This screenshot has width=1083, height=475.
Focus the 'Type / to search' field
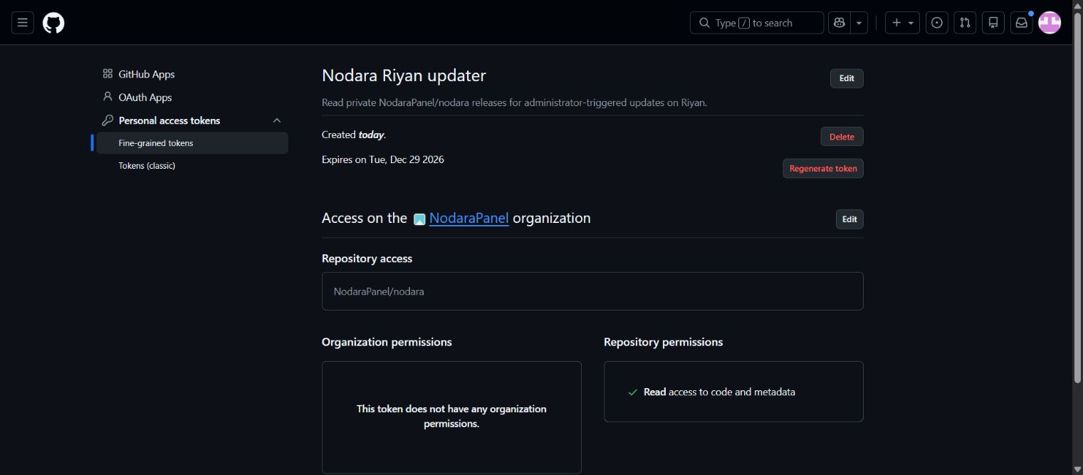coord(756,23)
